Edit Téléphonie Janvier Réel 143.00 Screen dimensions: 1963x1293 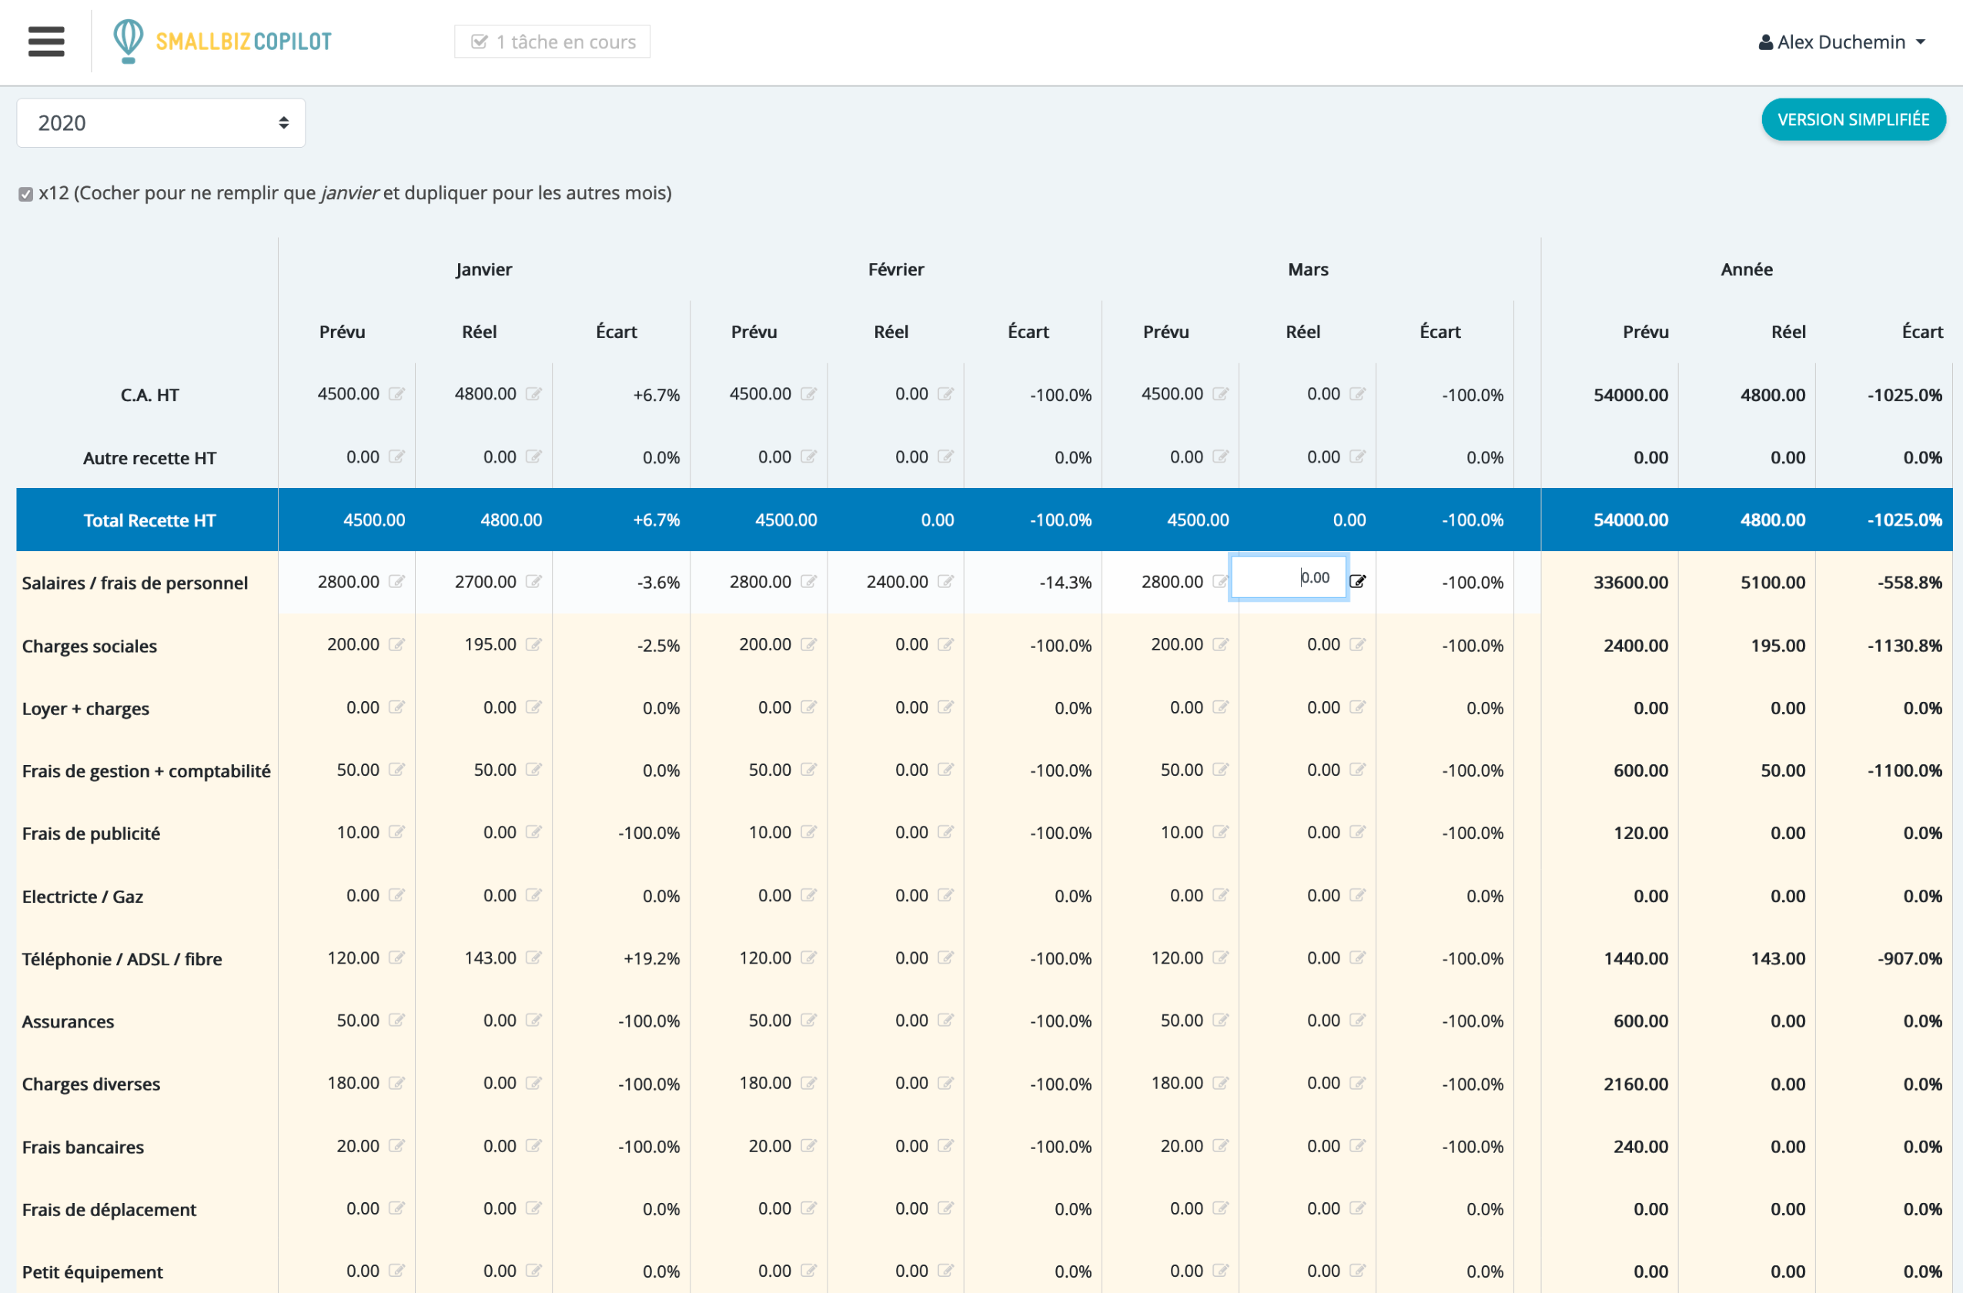[x=533, y=958]
